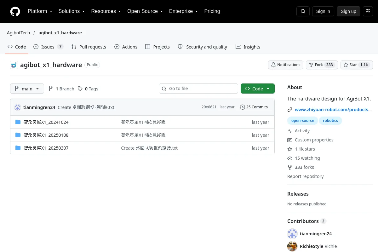Expand the Solutions menu
The image size is (378, 252).
72,11
